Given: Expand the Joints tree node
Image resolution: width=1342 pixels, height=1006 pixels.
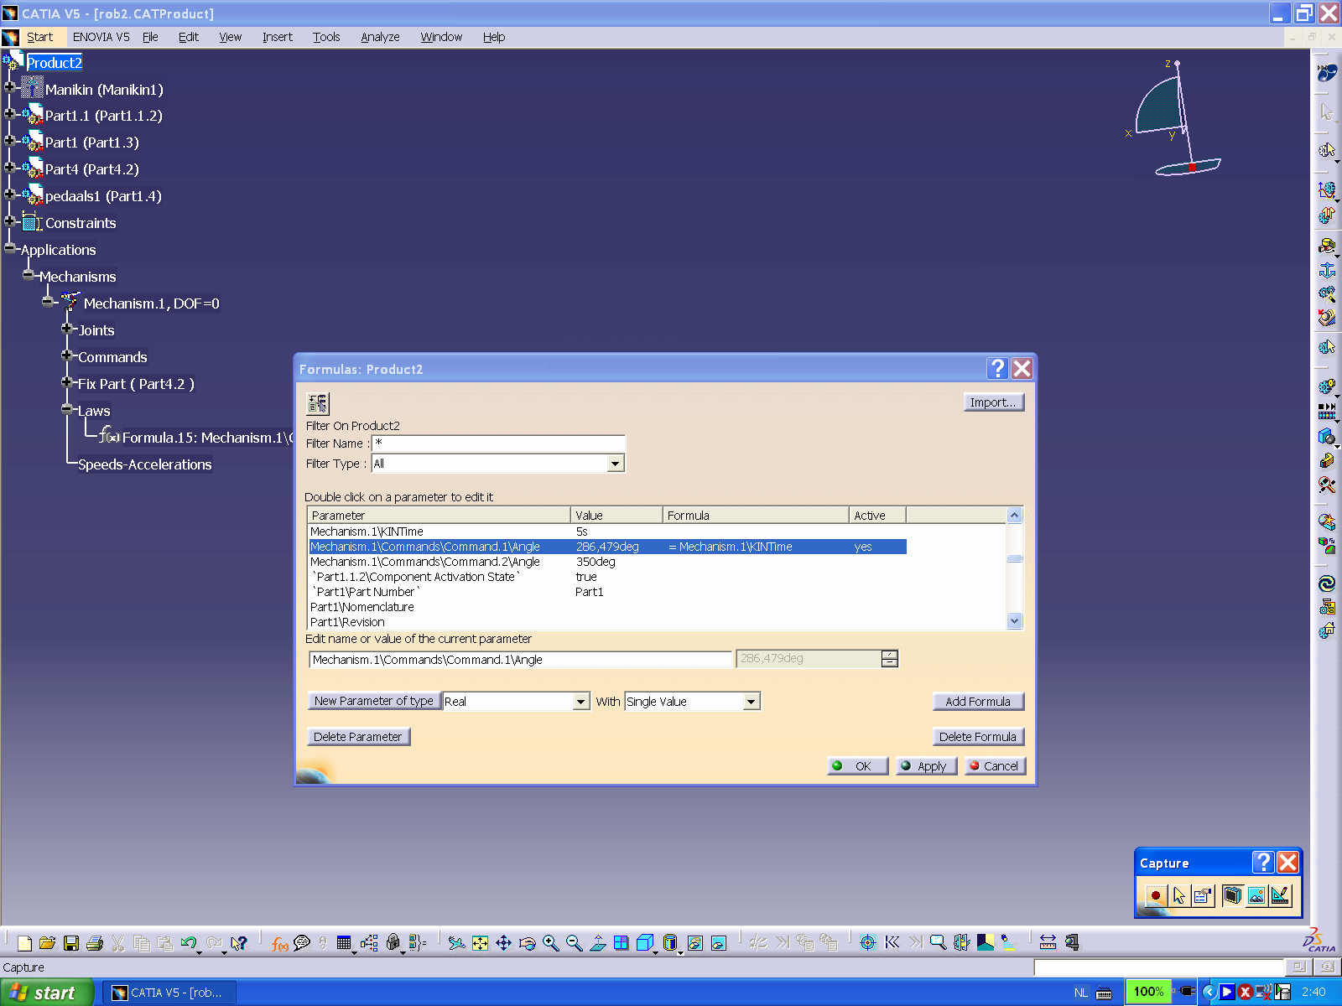Looking at the screenshot, I should [x=67, y=329].
